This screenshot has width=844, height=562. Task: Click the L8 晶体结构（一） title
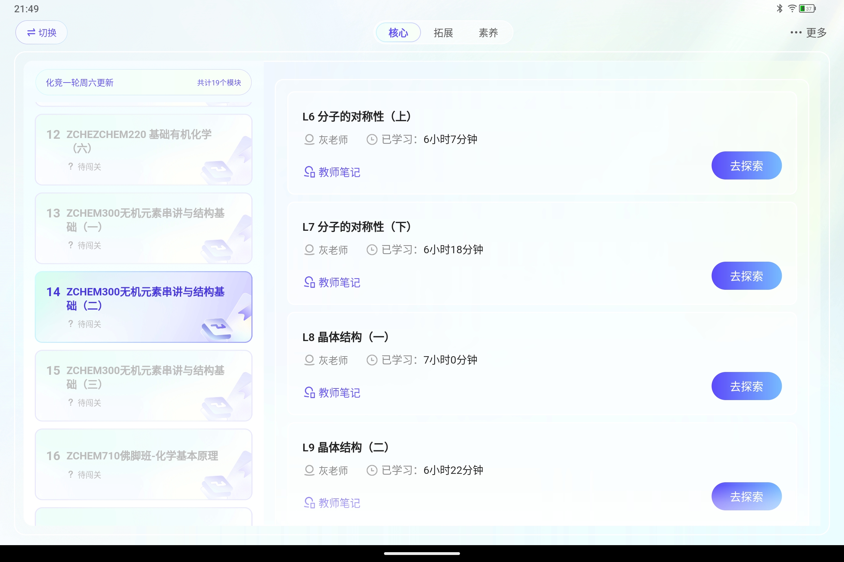[x=345, y=337]
